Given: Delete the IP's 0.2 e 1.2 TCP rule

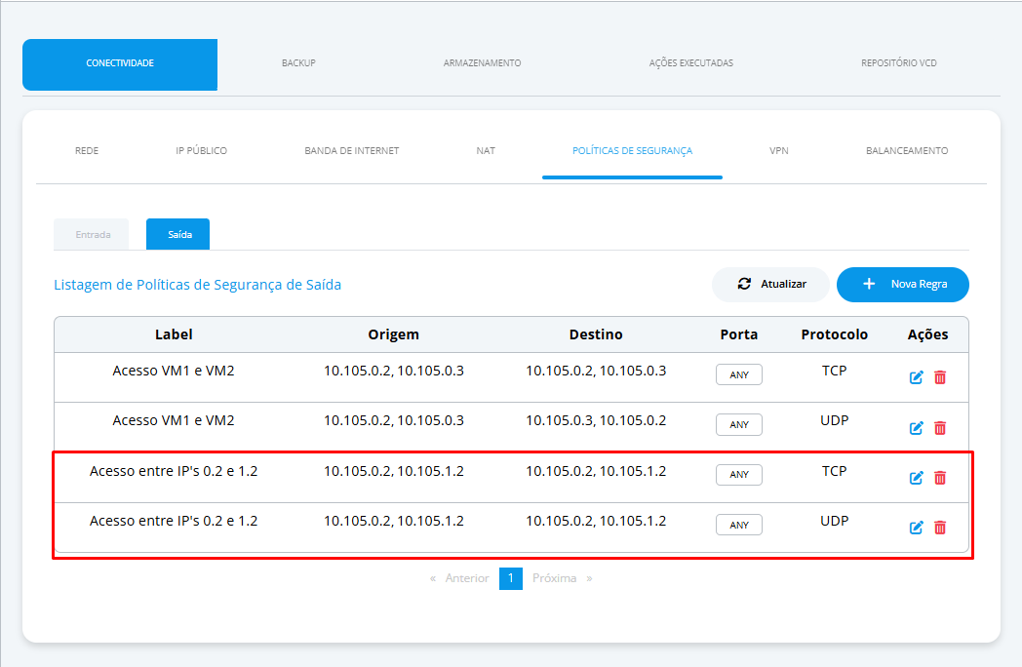Looking at the screenshot, I should pyautogui.click(x=940, y=478).
